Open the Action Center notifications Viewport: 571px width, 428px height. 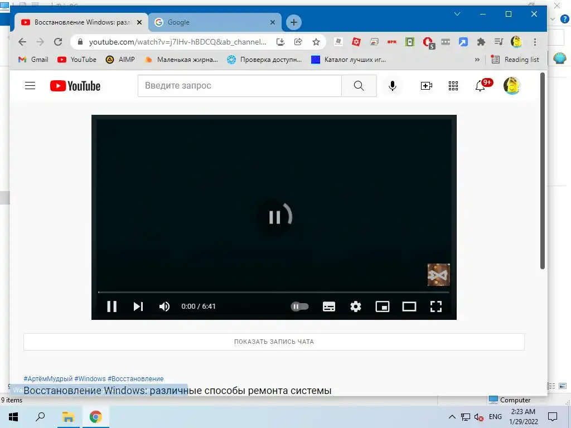tap(553, 417)
